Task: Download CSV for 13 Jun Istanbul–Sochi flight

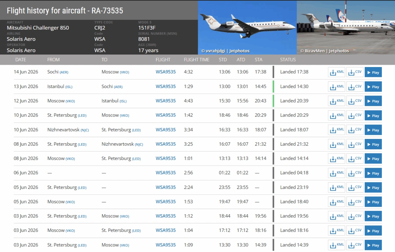Action: (355, 87)
